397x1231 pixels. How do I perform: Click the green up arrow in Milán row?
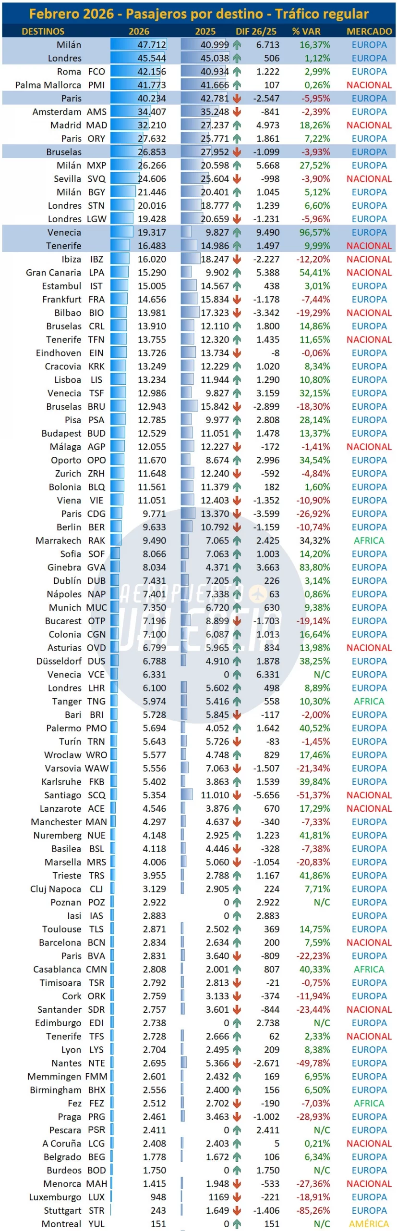click(237, 45)
